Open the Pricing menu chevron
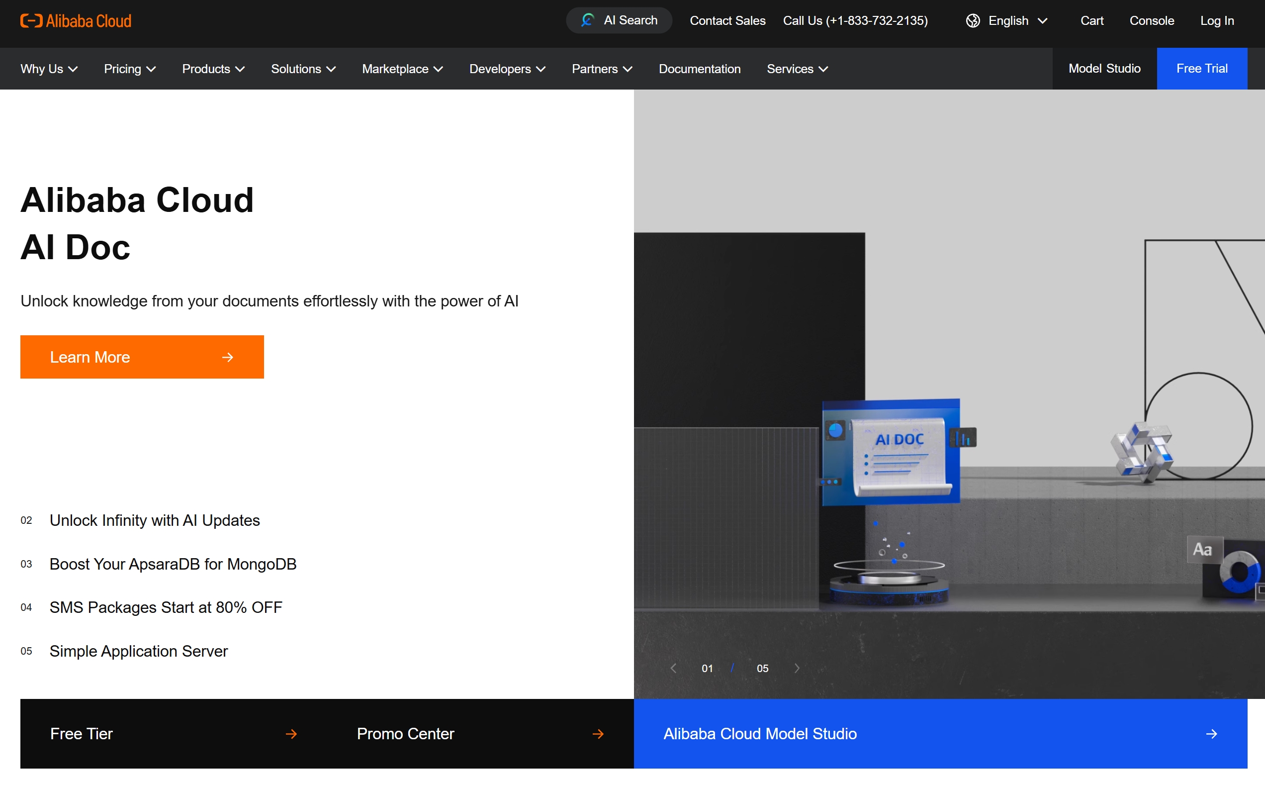This screenshot has width=1265, height=785. (151, 69)
